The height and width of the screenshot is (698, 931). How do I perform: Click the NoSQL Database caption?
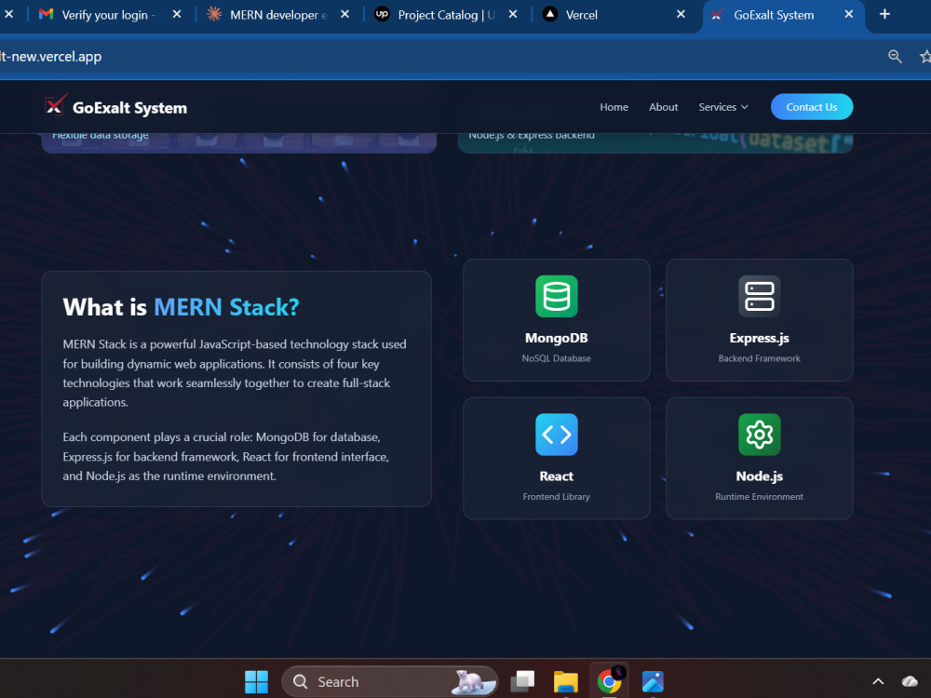(557, 358)
